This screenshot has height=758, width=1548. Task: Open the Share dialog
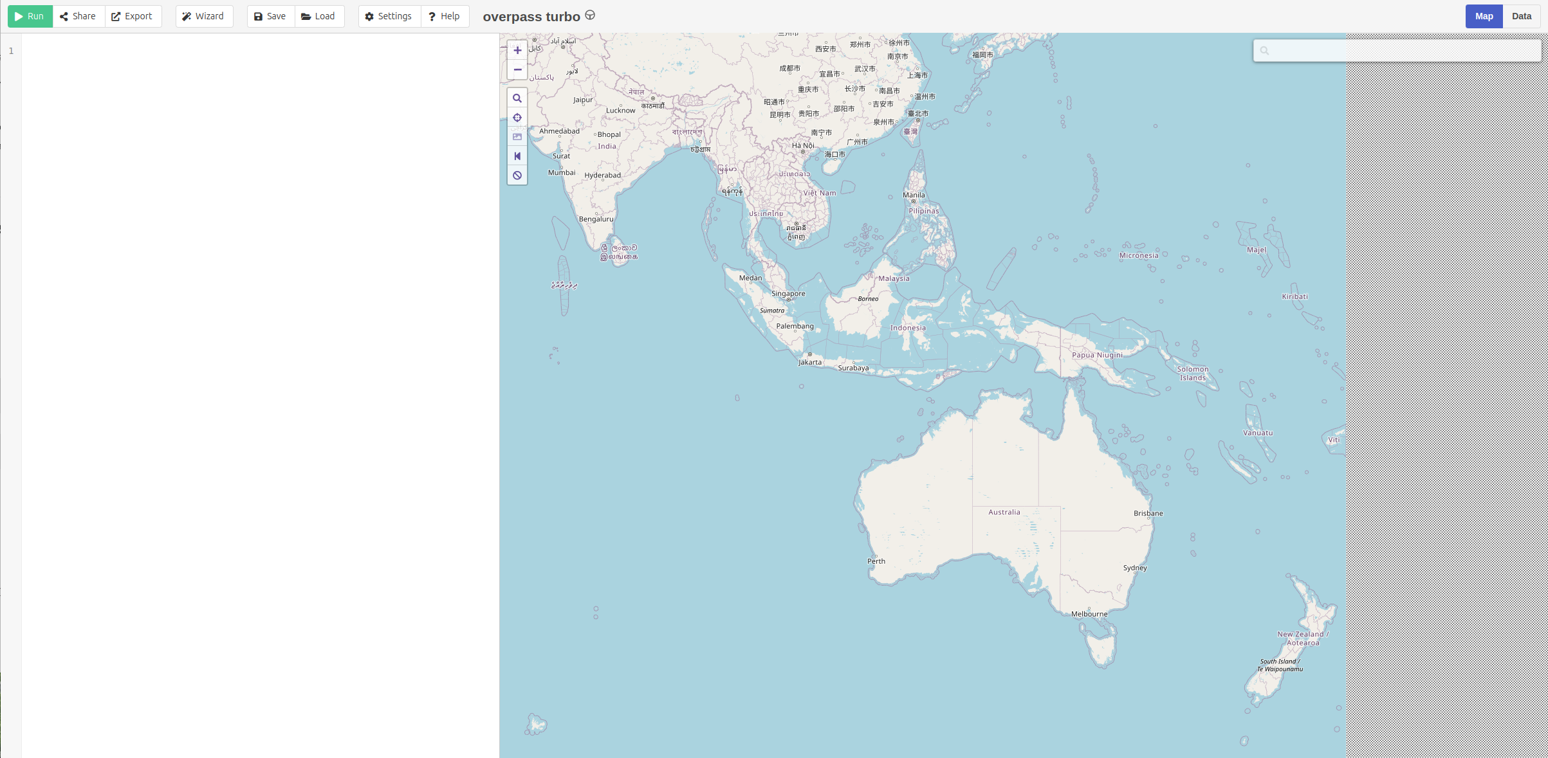(78, 16)
